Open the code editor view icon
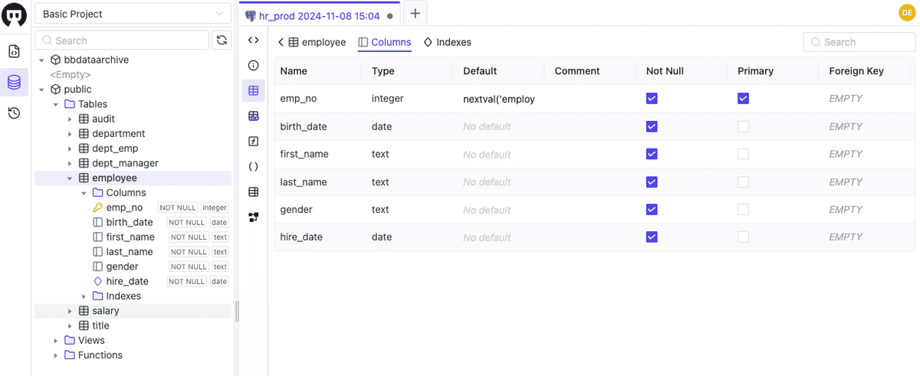Viewport: 920px width, 376px height. click(x=253, y=40)
